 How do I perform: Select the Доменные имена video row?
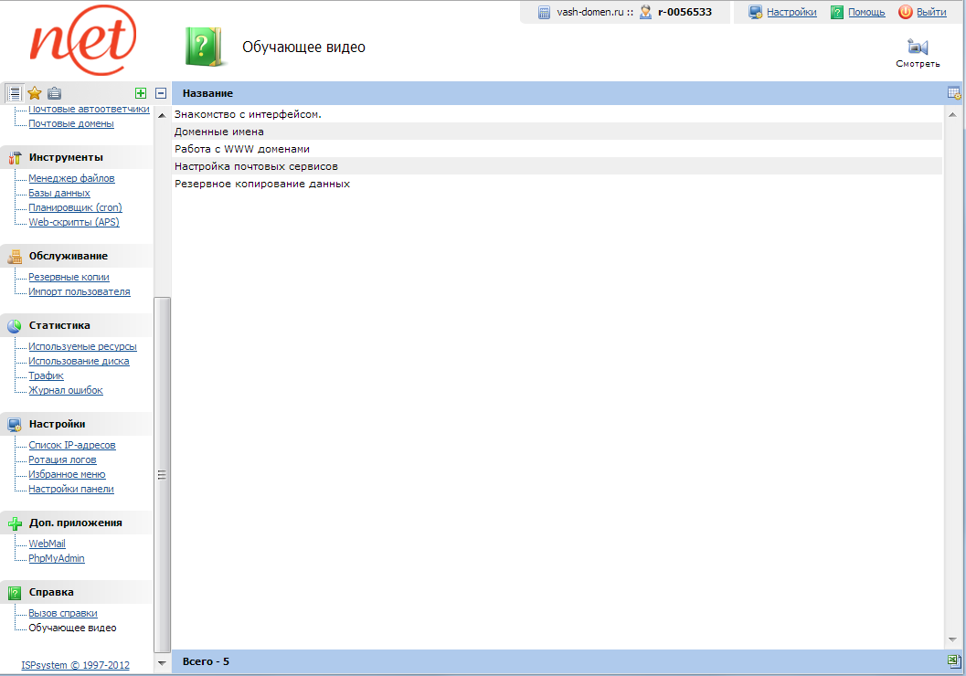point(219,132)
